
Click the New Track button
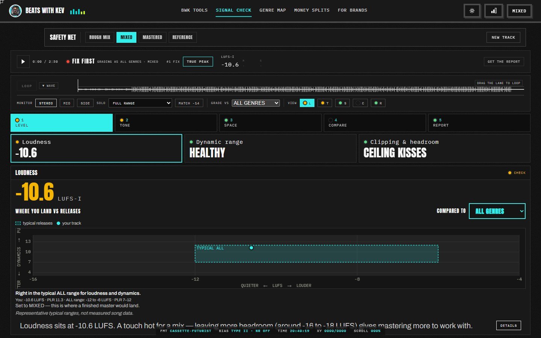pos(503,37)
